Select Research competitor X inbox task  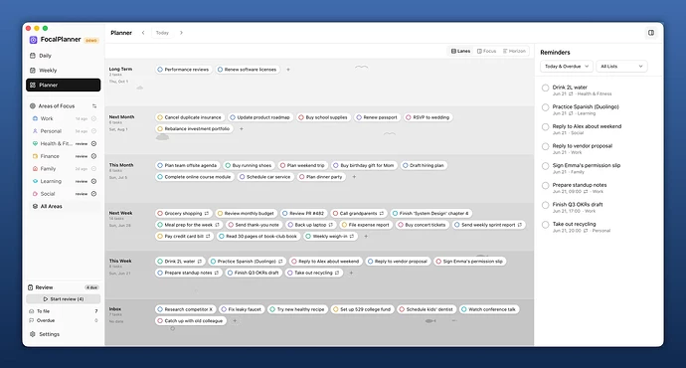186,309
